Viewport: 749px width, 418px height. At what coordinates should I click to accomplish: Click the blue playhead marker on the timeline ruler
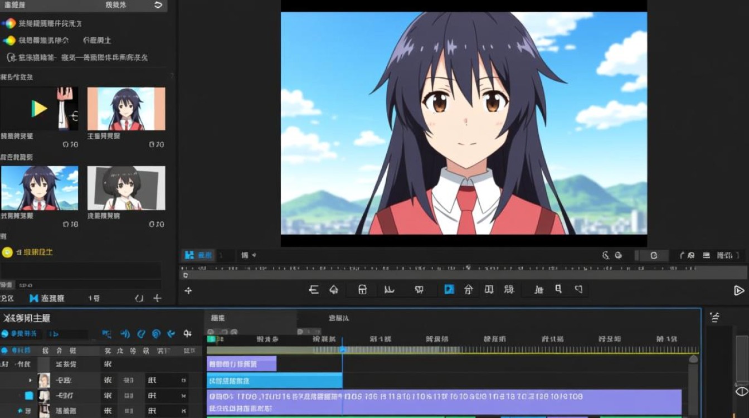(x=343, y=349)
